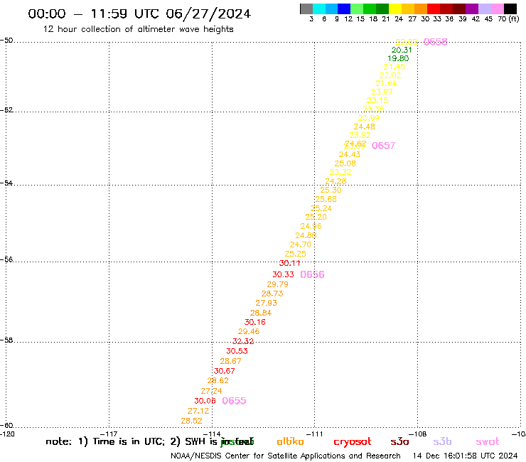
Task: Select the 's3b' satellite legend label
Action: pos(442,442)
